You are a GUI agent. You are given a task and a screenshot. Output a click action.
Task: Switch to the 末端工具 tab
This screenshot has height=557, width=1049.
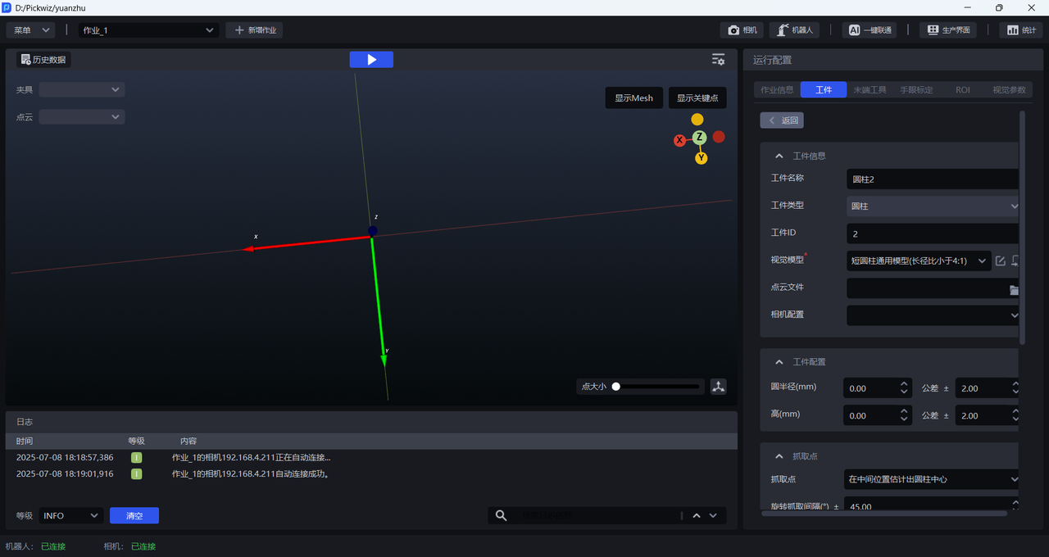870,90
